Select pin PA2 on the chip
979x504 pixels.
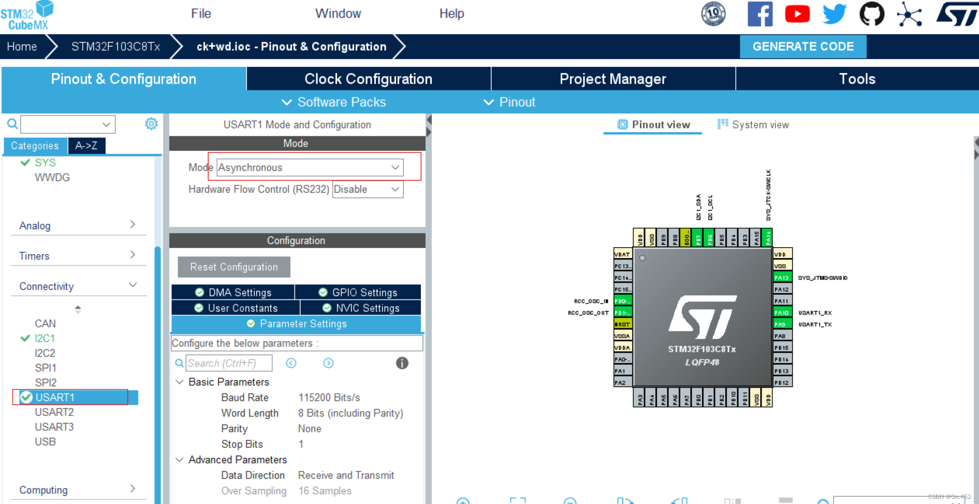pos(623,383)
